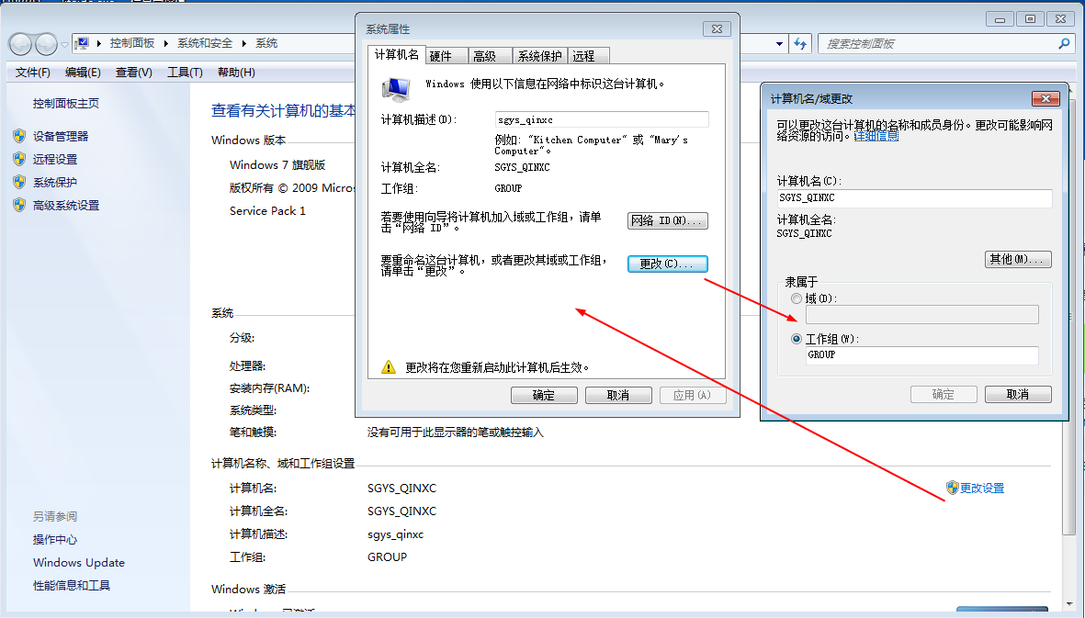Image resolution: width=1085 pixels, height=618 pixels.
Task: Select the Domain radio button
Action: point(796,298)
